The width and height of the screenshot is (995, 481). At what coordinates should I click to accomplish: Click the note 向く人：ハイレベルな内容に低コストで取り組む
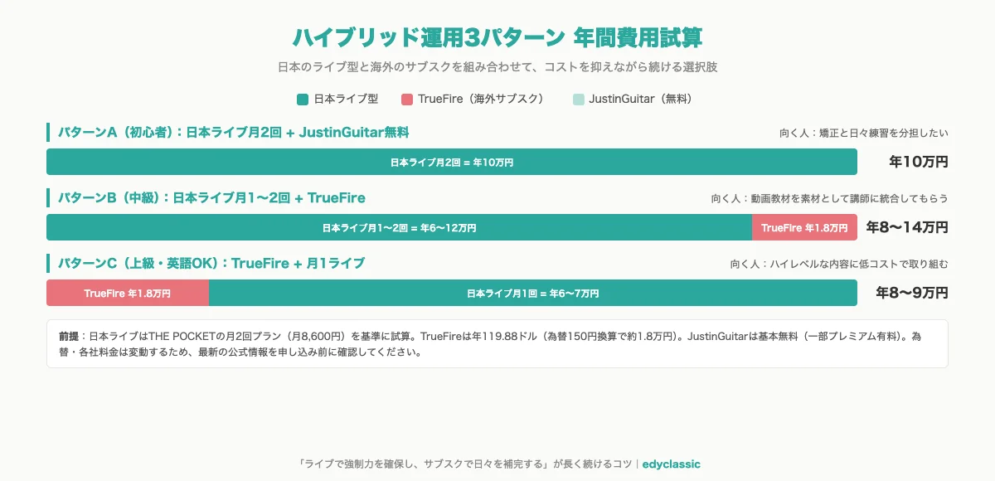pos(839,264)
